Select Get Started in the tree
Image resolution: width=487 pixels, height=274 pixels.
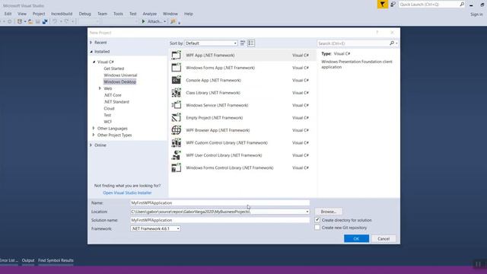pyautogui.click(x=114, y=68)
